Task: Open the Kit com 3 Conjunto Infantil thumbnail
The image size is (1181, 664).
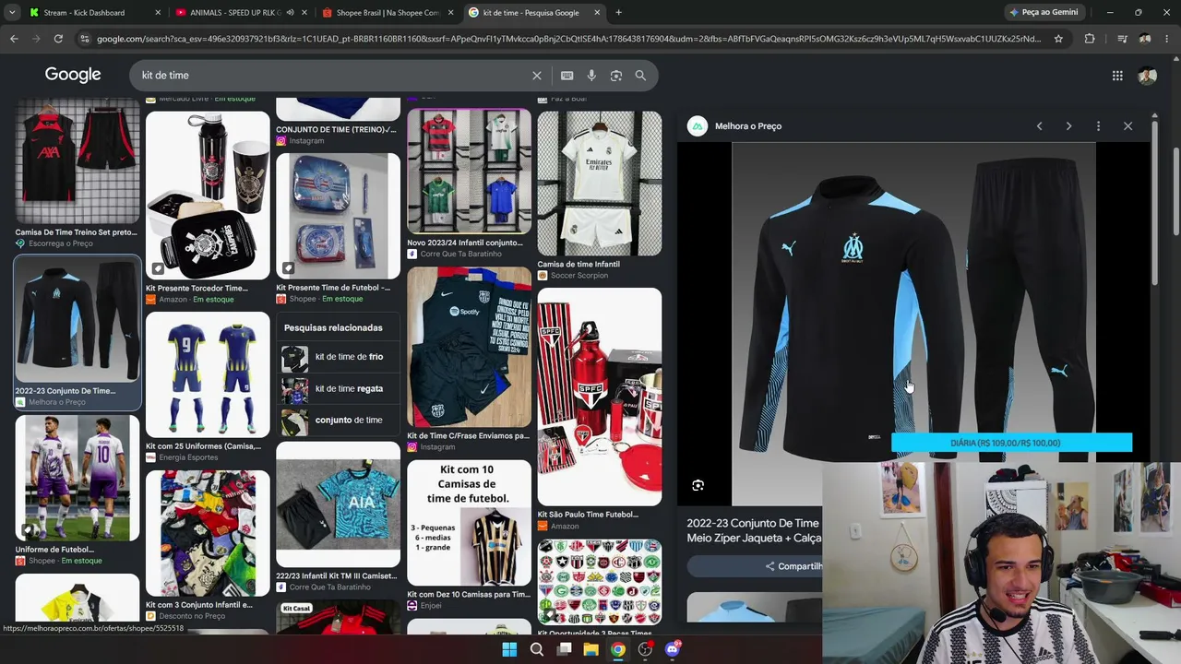Action: point(208,533)
